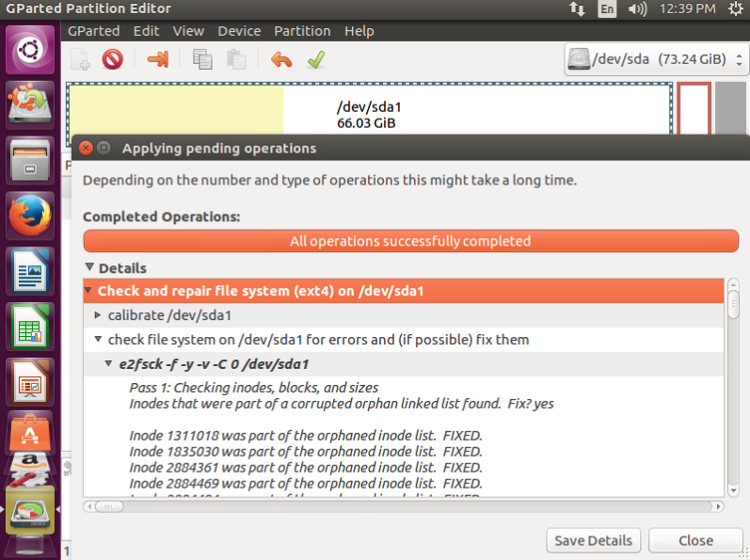Collapse the e2fsck command output row
The image size is (750, 560).
pyautogui.click(x=108, y=364)
